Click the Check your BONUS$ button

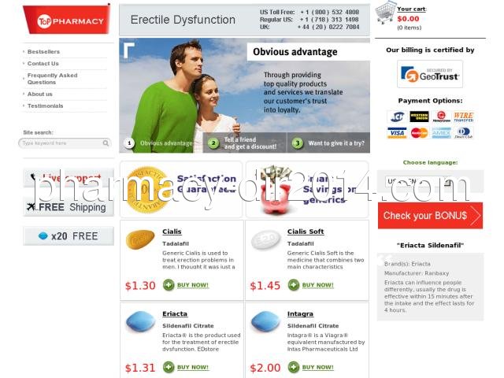tap(430, 216)
